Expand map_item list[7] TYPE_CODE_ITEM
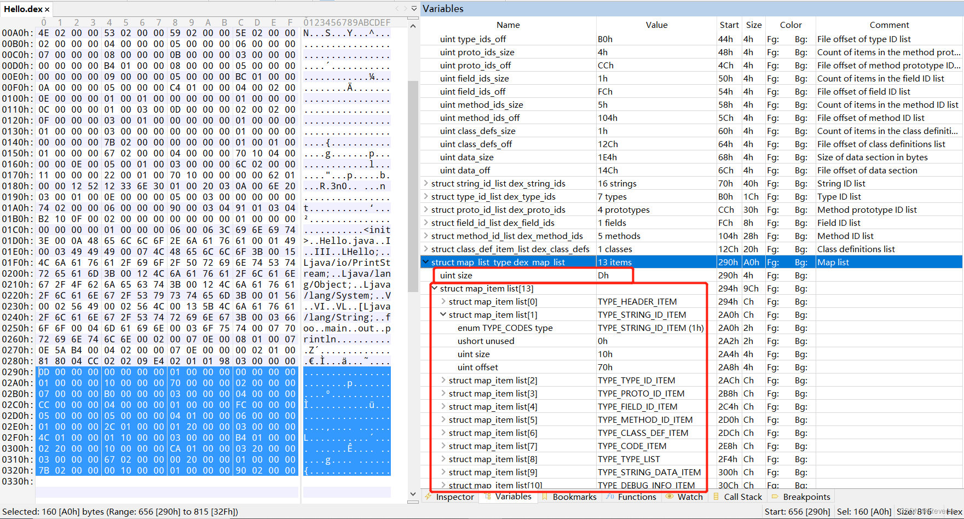This screenshot has width=964, height=519. tap(443, 446)
